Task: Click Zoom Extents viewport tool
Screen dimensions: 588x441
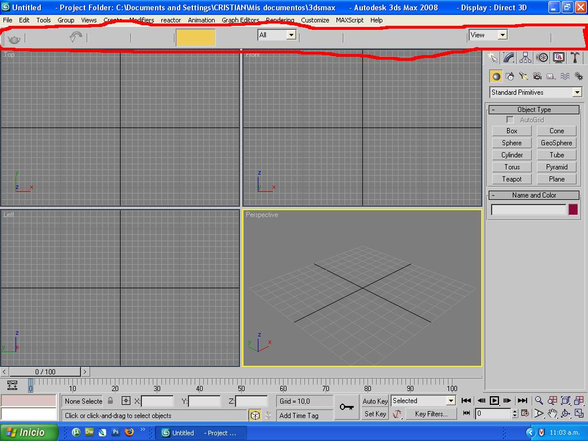Action: [x=566, y=400]
